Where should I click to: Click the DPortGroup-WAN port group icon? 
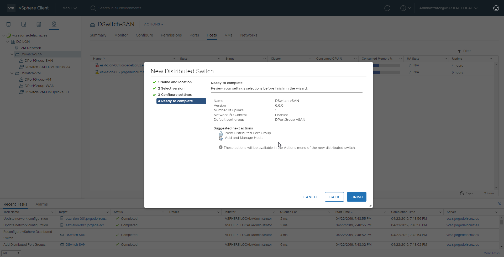(x=22, y=86)
